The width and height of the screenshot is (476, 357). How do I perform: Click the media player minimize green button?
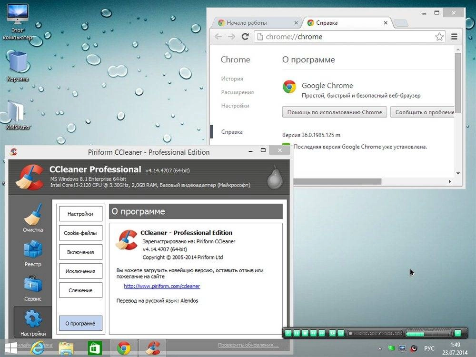pos(458,333)
